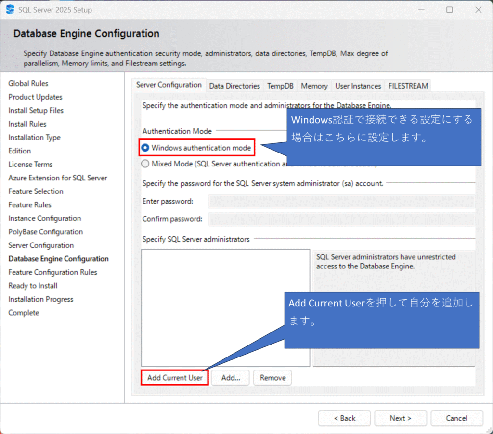Open the Data Directories tab

click(234, 86)
